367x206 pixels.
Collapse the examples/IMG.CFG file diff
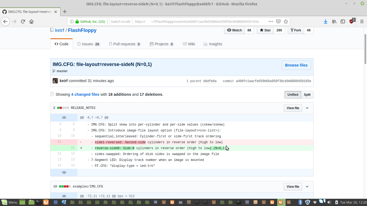point(307,187)
